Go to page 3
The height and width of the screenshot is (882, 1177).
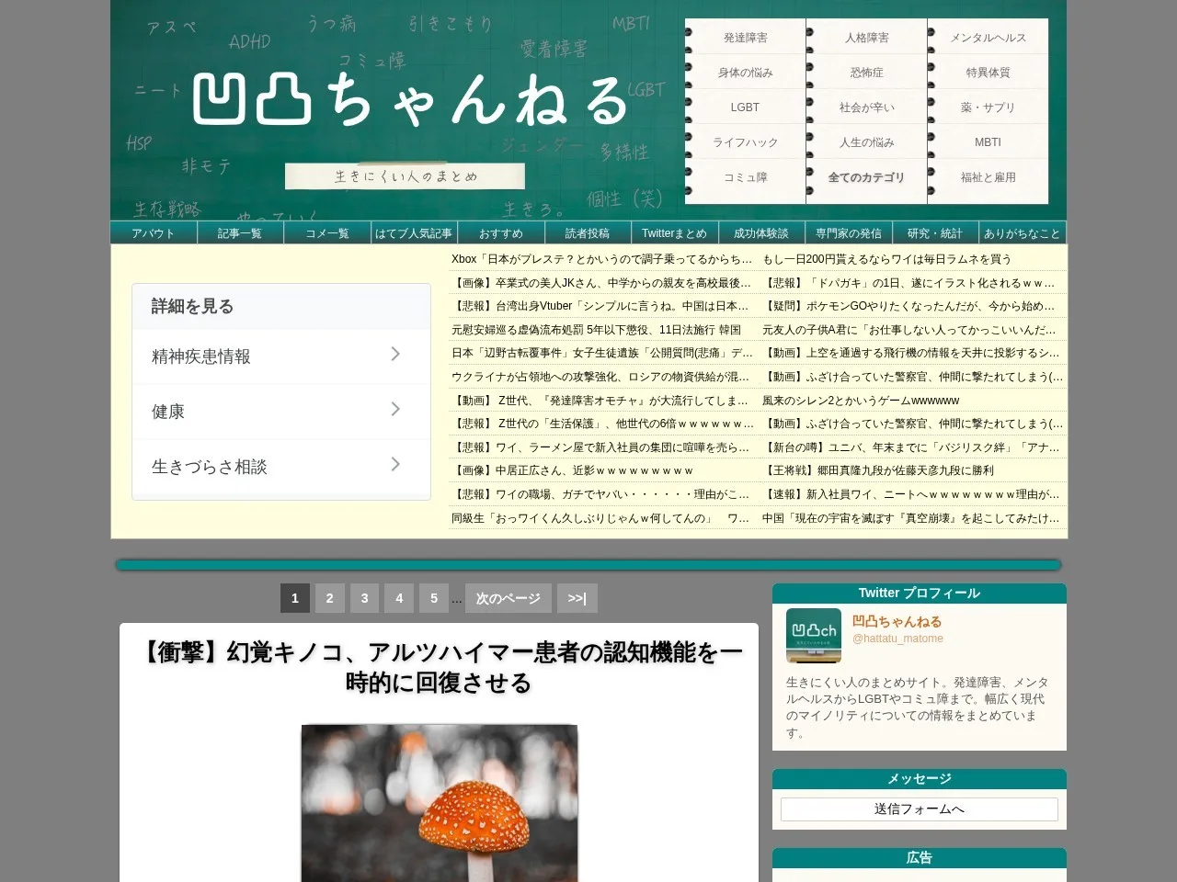pos(365,598)
